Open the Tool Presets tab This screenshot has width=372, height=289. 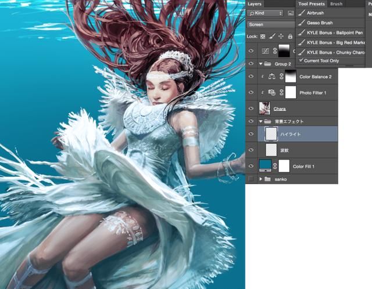tap(312, 4)
